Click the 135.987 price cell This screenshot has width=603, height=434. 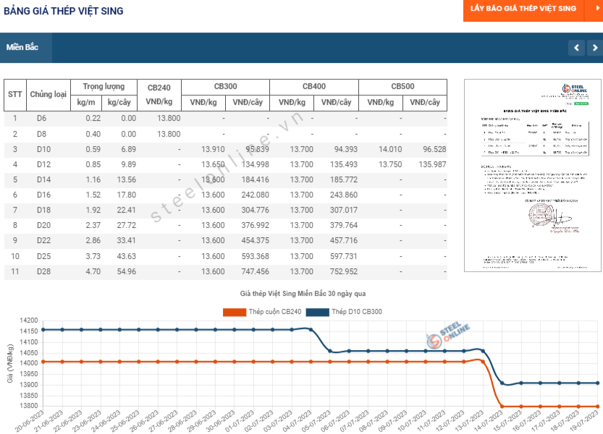[x=433, y=164]
